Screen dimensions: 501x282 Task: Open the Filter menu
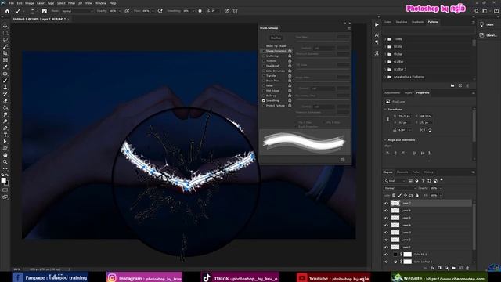point(71,3)
